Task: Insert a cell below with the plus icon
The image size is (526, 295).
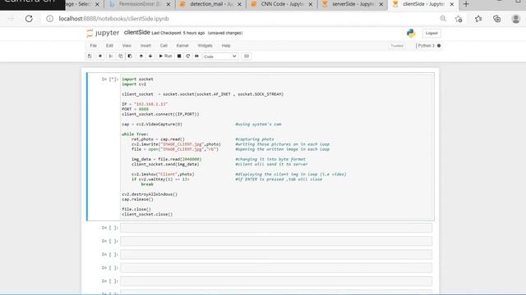Action: [100, 57]
